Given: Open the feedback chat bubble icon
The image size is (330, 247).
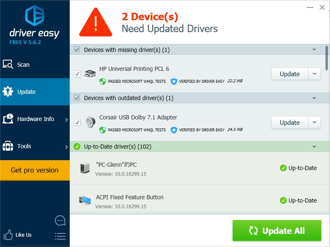Looking at the screenshot, I should (60, 221).
